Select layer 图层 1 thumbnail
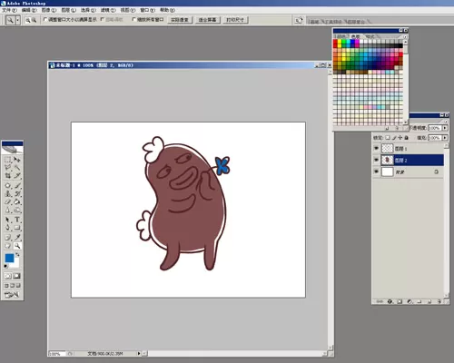 tap(387, 149)
